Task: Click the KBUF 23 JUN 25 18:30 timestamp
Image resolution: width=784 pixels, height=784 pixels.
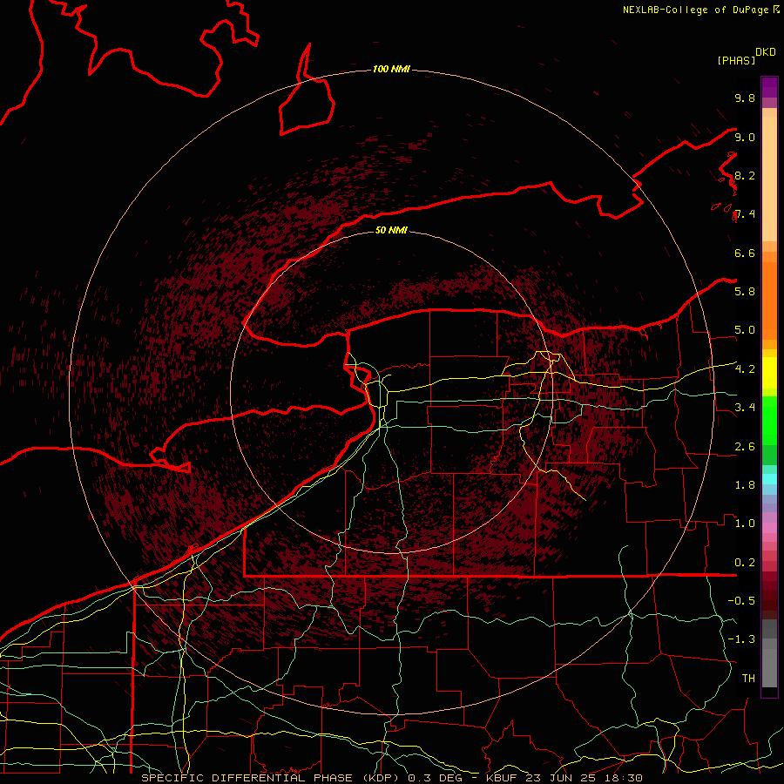Action: [x=564, y=778]
